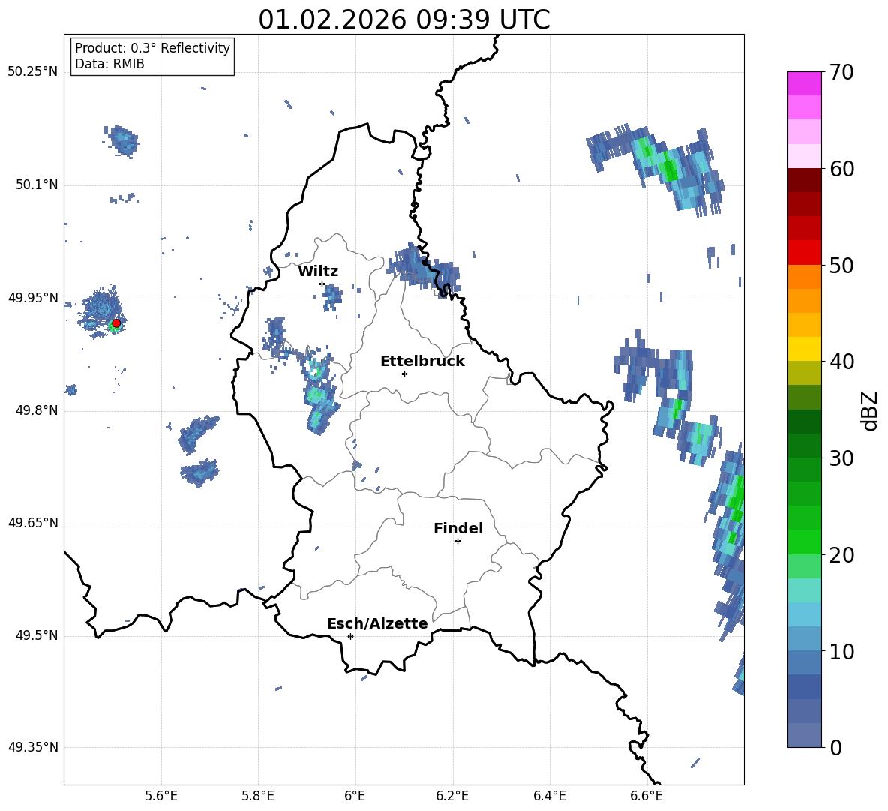Click the 49.95°N latitude label
The image size is (888, 811).
33,298
